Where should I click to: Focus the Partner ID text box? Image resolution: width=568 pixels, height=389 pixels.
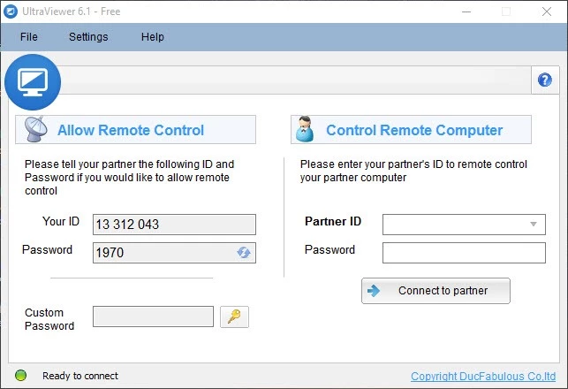[454, 225]
